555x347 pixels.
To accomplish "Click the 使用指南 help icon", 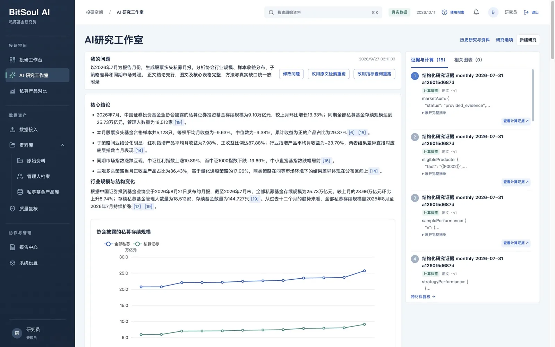I will click(444, 12).
